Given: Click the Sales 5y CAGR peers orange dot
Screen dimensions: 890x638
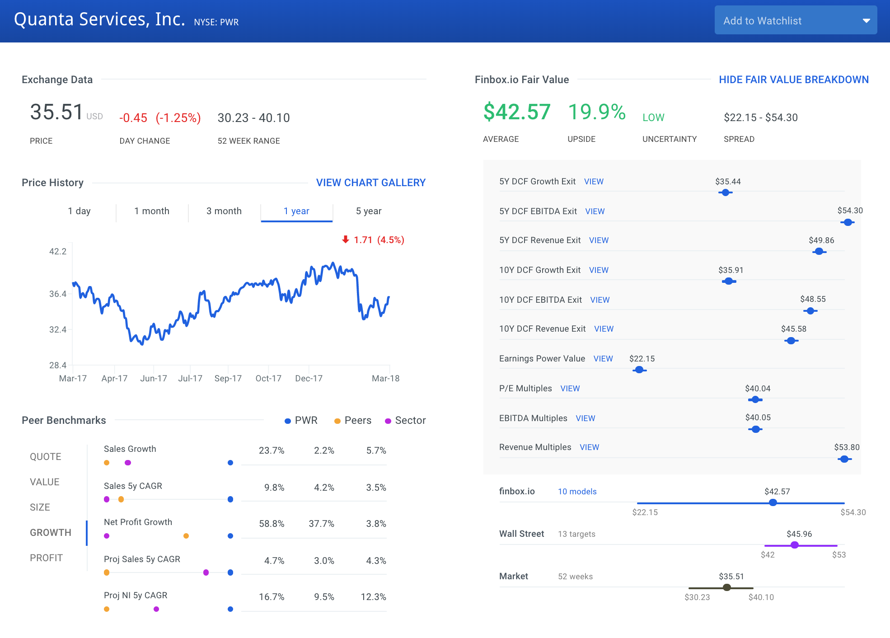Looking at the screenshot, I should 121,499.
